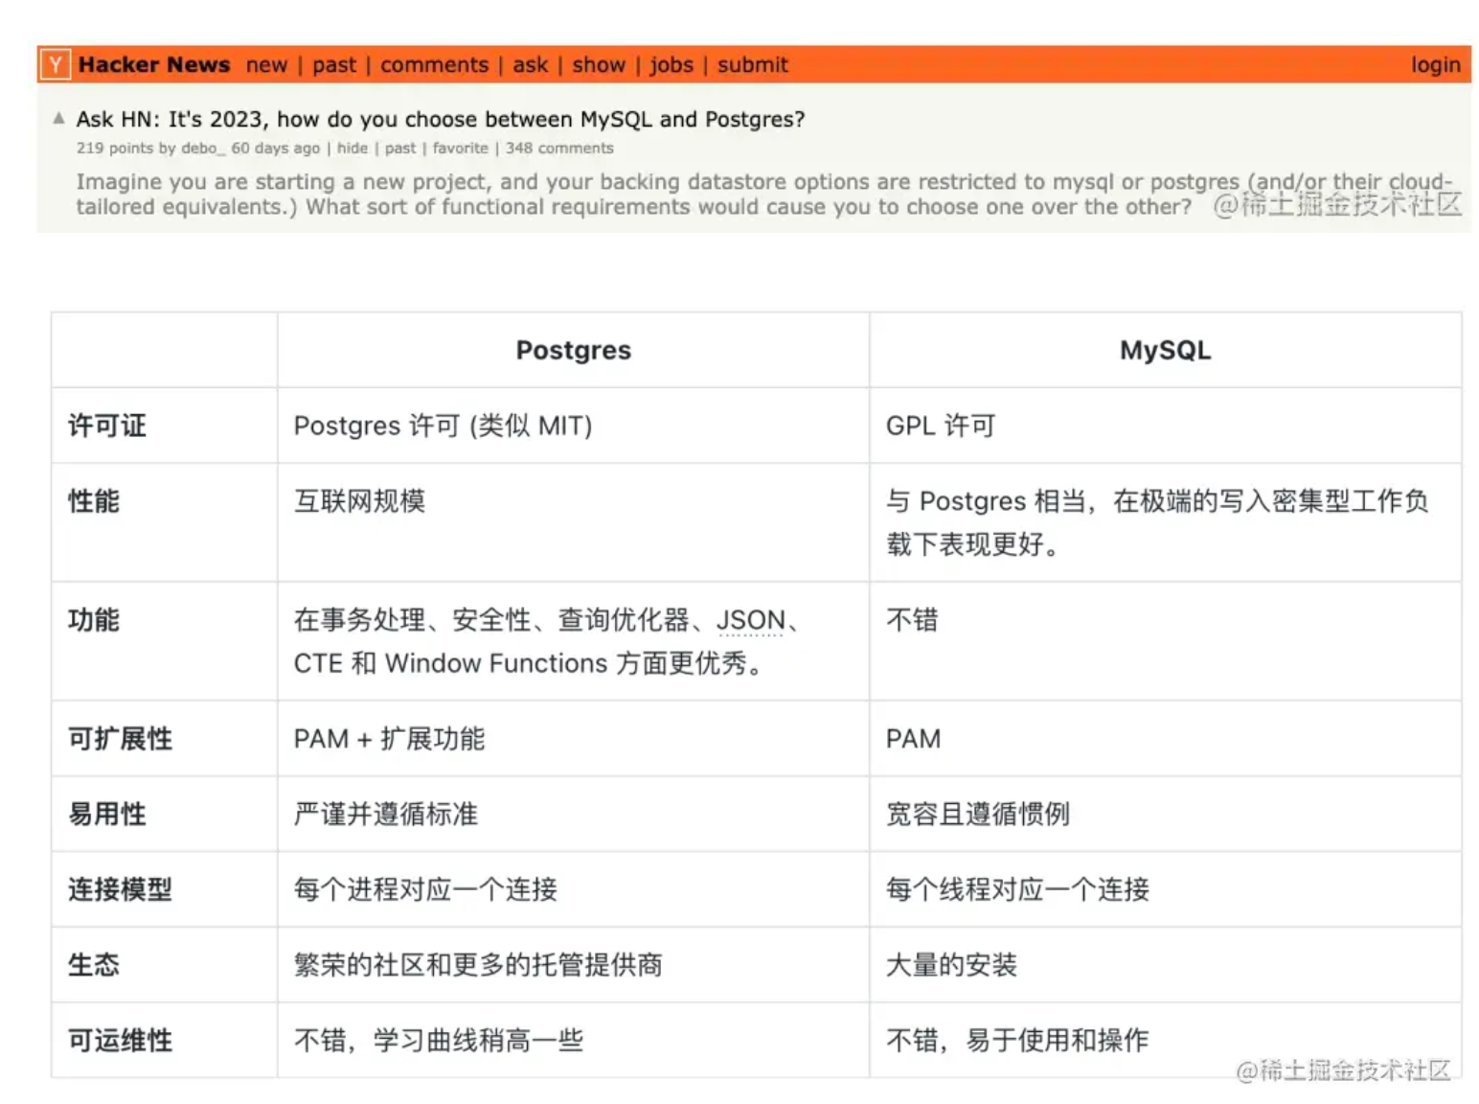Viewport: 1479px width, 1104px height.
Task: Open the 'show' nav link
Action: click(x=599, y=64)
